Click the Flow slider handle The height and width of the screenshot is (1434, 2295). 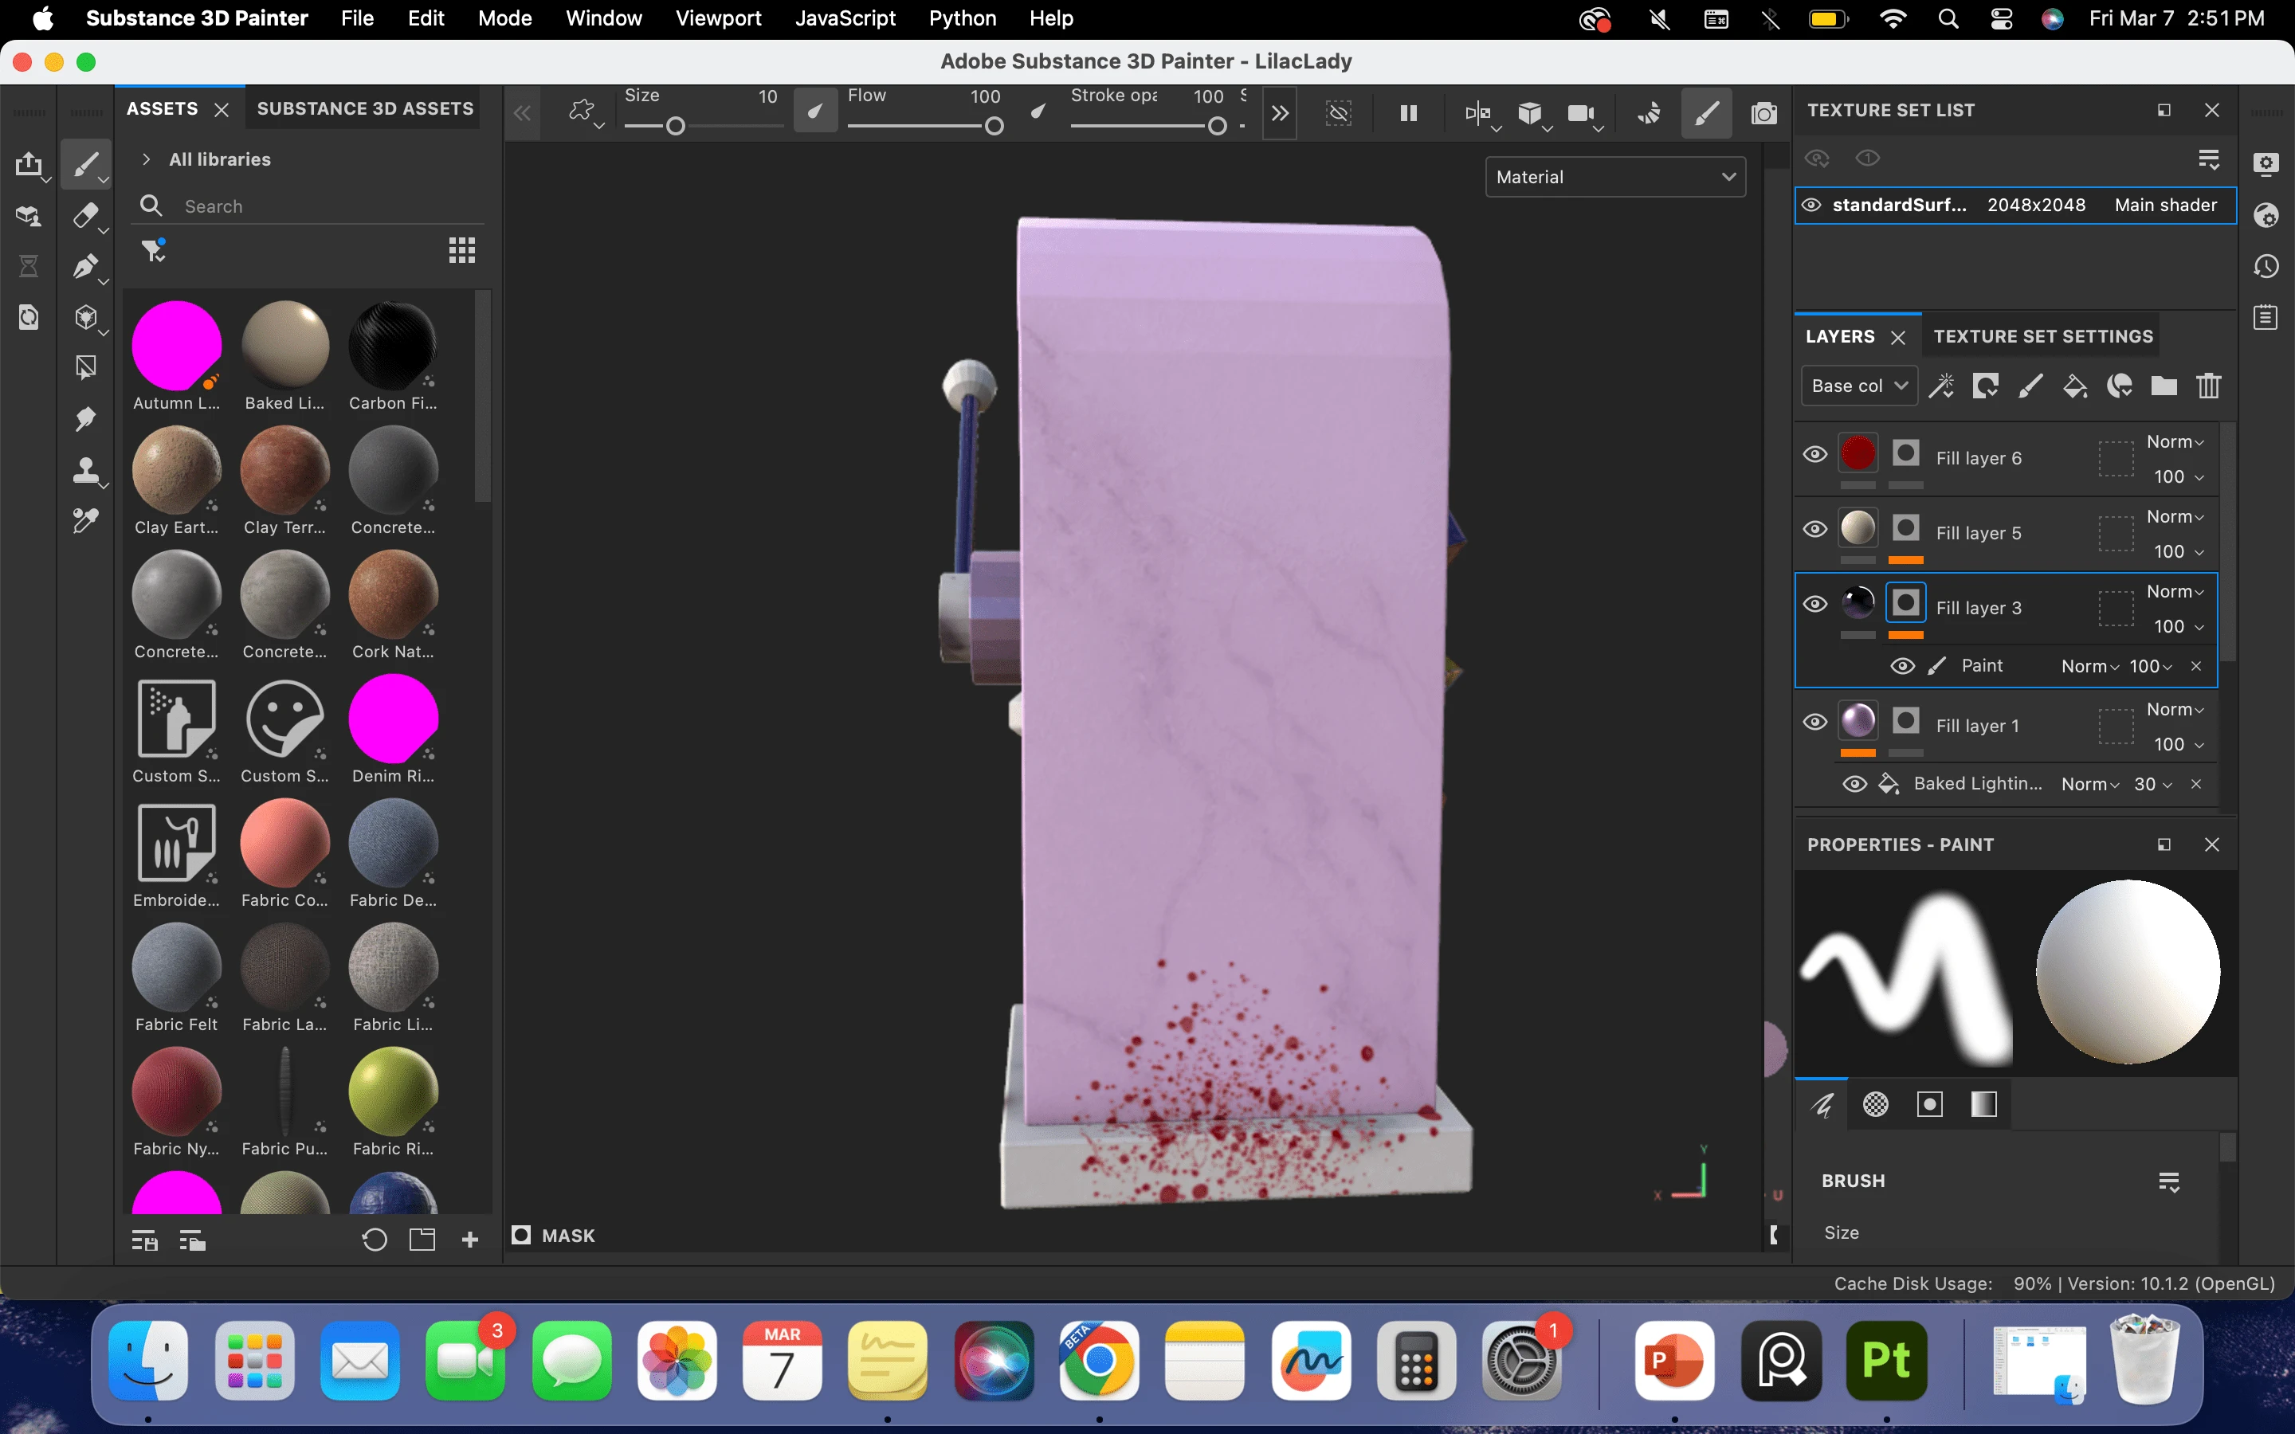point(994,126)
